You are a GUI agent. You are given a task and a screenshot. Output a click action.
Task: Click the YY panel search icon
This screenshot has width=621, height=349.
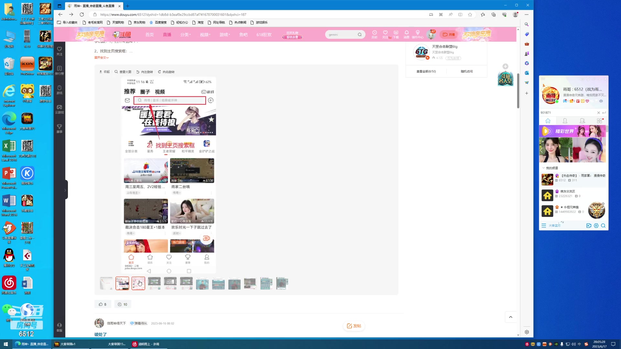pyautogui.click(x=603, y=226)
